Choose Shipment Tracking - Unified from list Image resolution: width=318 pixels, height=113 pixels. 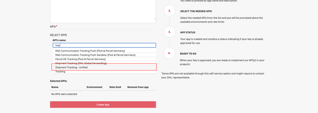(104, 67)
